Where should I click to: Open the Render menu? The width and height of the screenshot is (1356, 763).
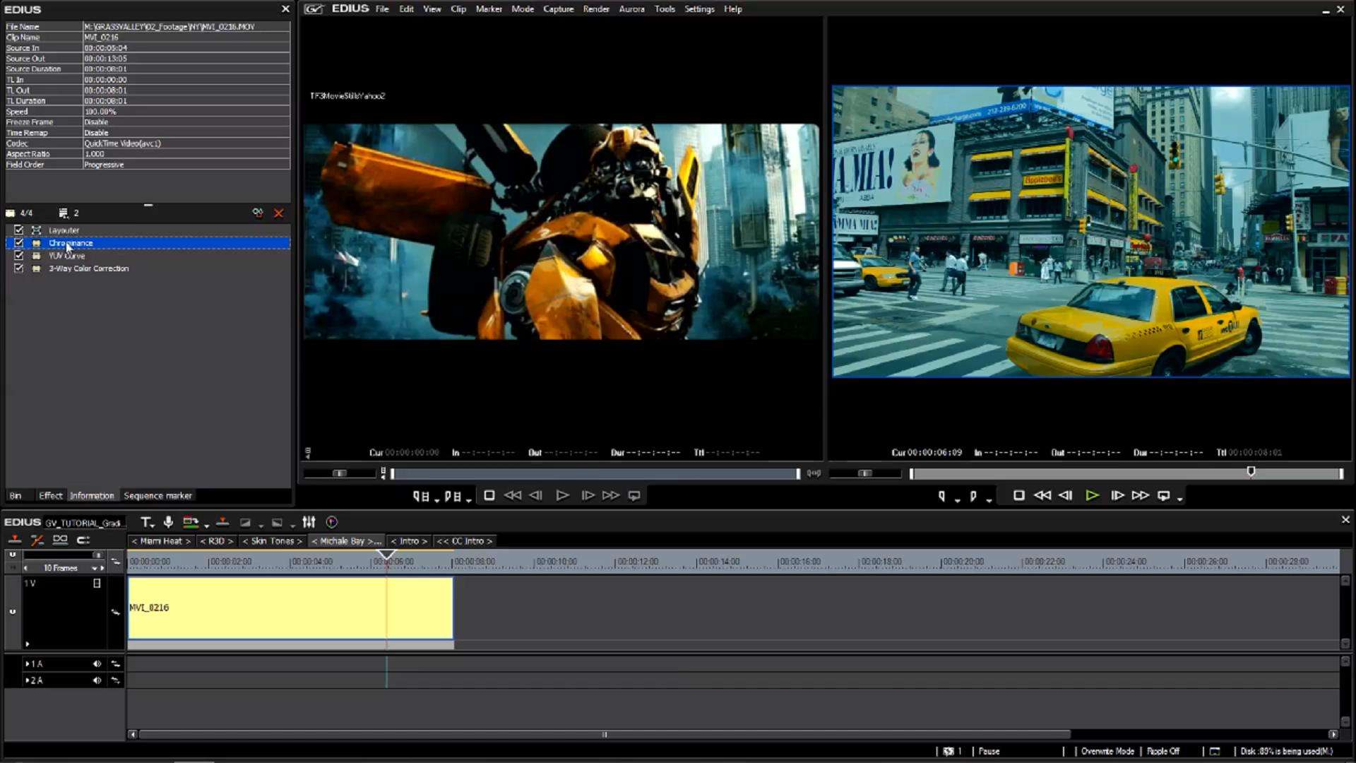point(595,9)
